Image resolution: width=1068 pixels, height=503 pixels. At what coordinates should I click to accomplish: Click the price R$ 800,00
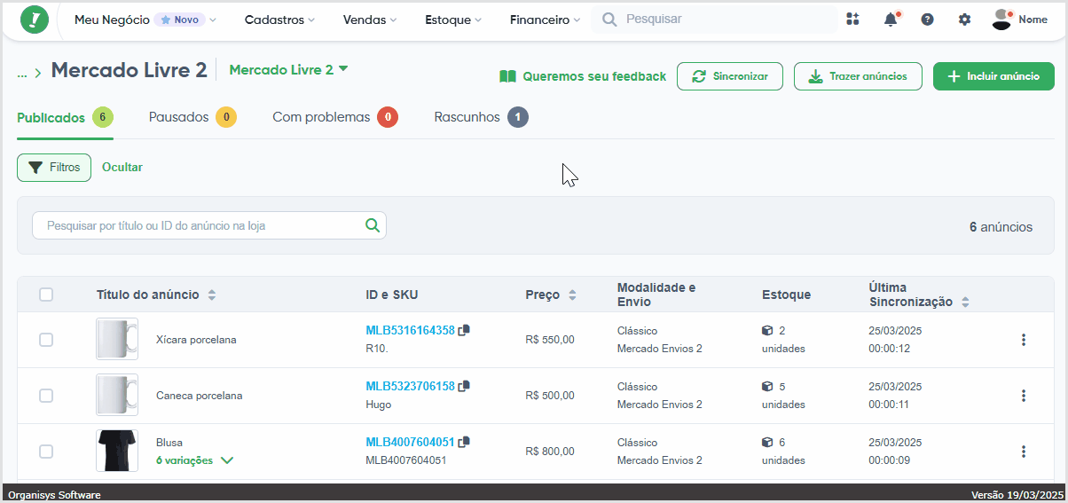click(x=550, y=452)
